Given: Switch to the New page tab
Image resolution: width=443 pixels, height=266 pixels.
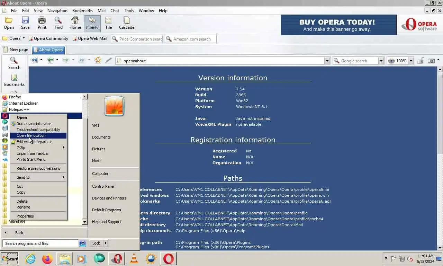Looking at the screenshot, I should point(15,50).
